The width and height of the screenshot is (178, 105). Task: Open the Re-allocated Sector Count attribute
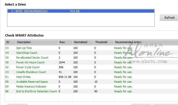click(32, 58)
